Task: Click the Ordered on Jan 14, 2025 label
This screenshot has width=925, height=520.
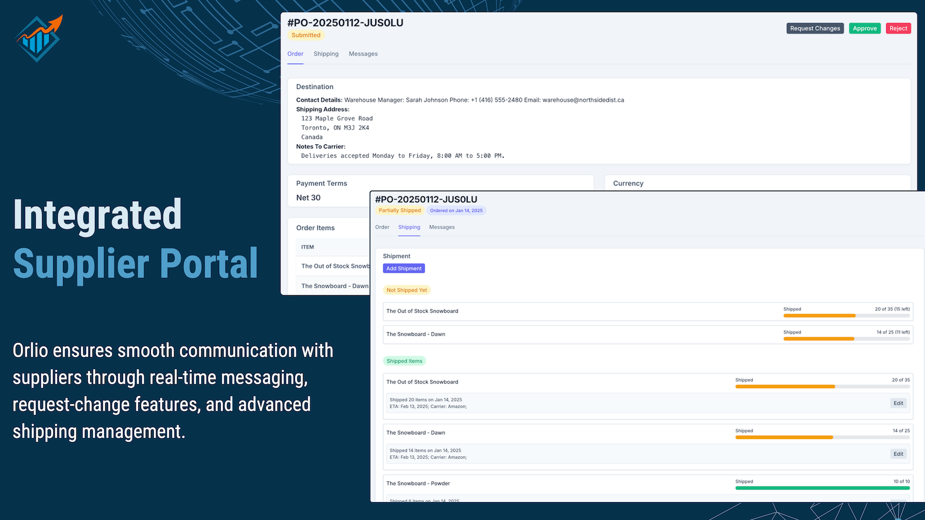Action: click(456, 210)
